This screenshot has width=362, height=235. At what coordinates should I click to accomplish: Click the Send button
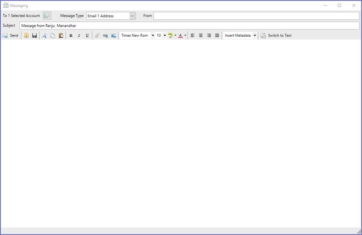coord(10,35)
